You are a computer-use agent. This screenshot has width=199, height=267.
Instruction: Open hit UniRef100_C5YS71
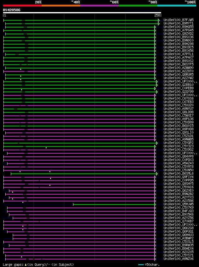tap(178, 255)
